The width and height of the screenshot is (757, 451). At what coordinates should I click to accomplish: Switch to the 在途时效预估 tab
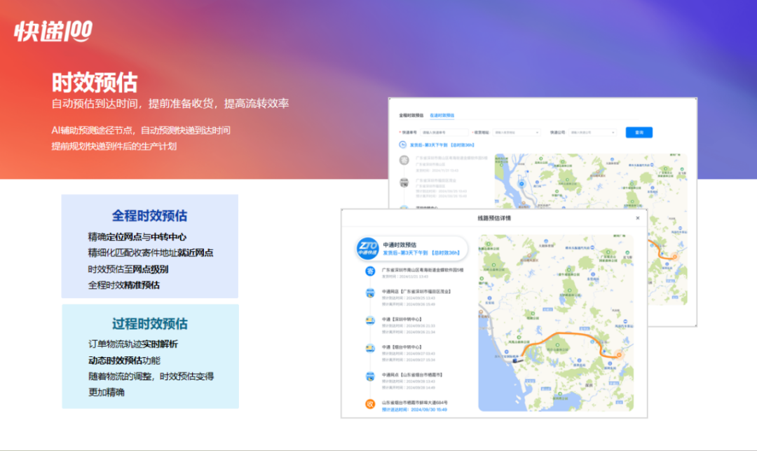[x=442, y=116]
